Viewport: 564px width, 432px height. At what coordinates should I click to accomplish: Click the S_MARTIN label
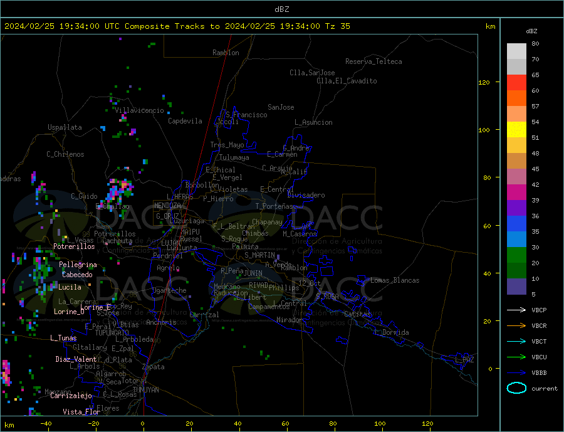tap(259, 255)
